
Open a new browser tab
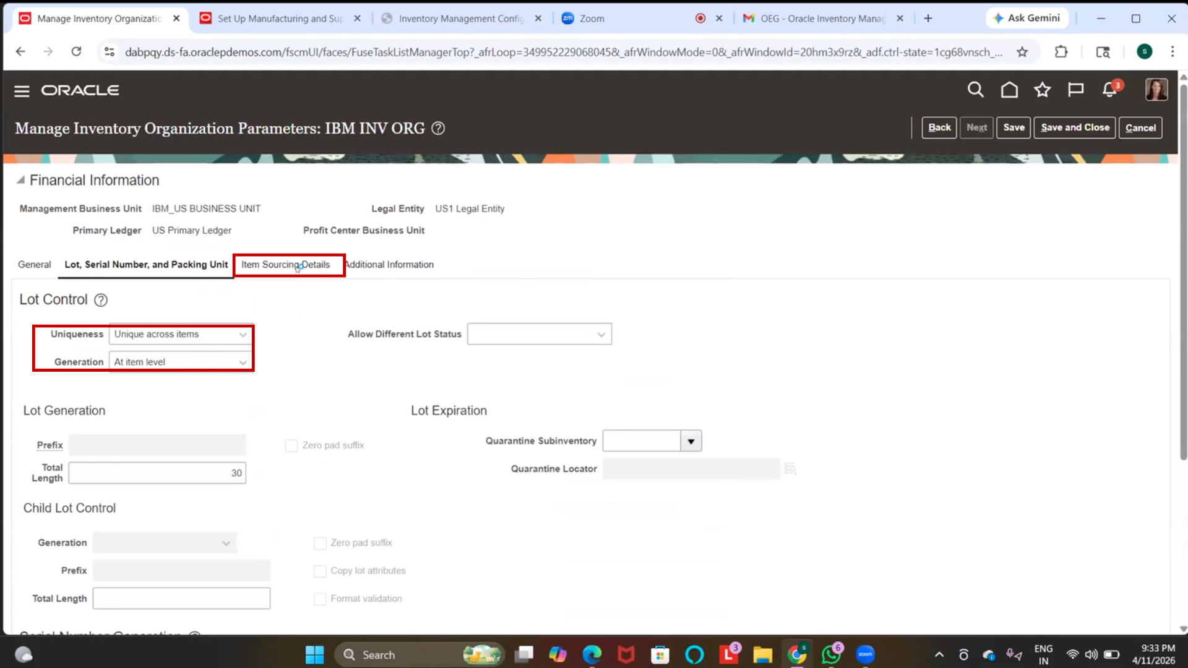[x=928, y=19]
